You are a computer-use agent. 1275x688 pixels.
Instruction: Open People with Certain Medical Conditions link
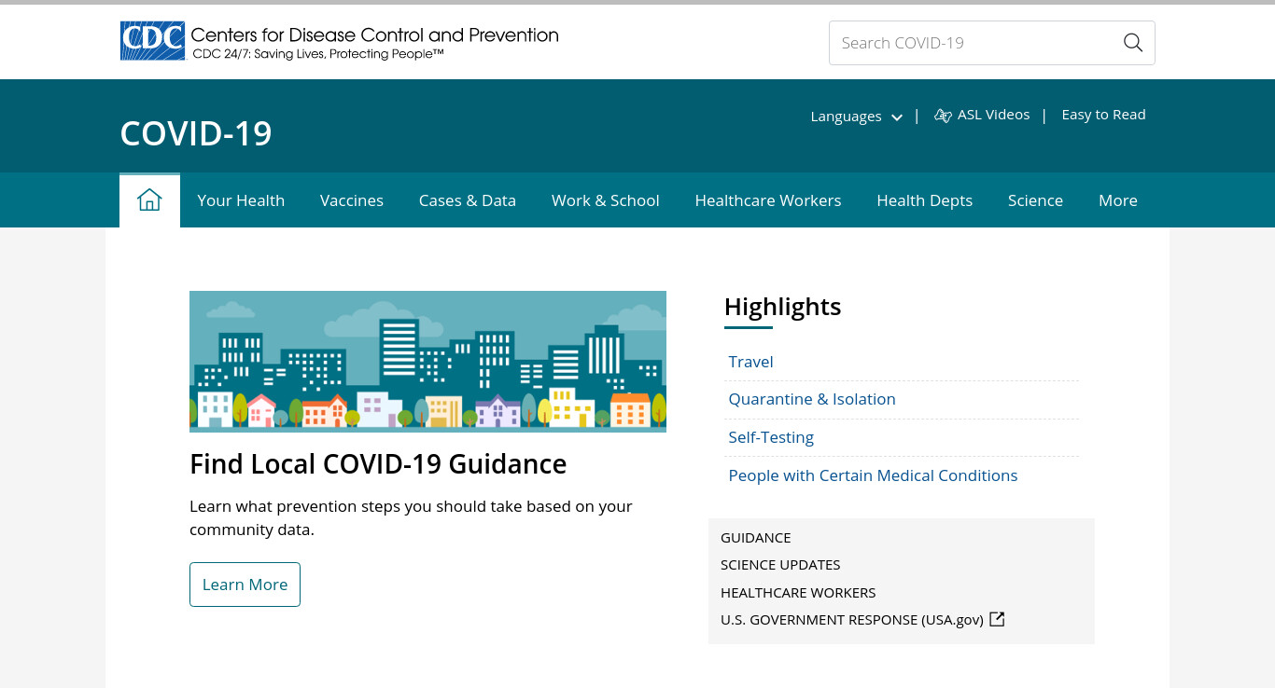pyautogui.click(x=873, y=475)
